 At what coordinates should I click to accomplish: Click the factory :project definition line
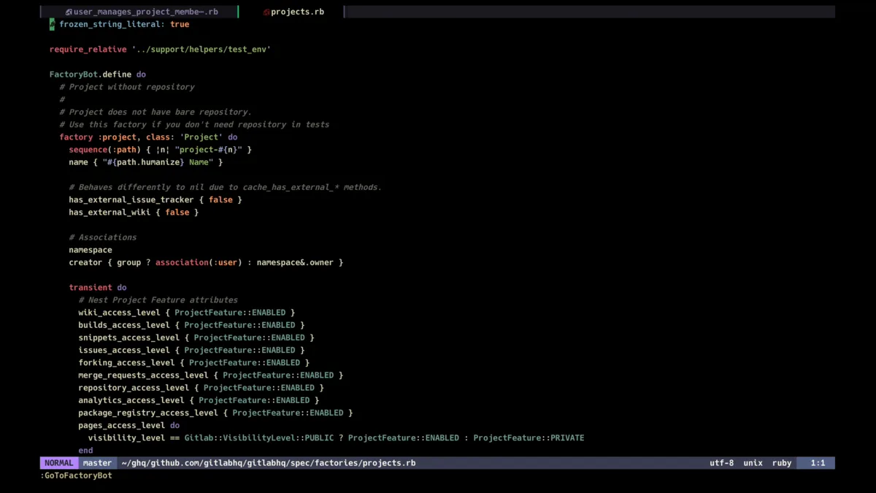pyautogui.click(x=148, y=137)
